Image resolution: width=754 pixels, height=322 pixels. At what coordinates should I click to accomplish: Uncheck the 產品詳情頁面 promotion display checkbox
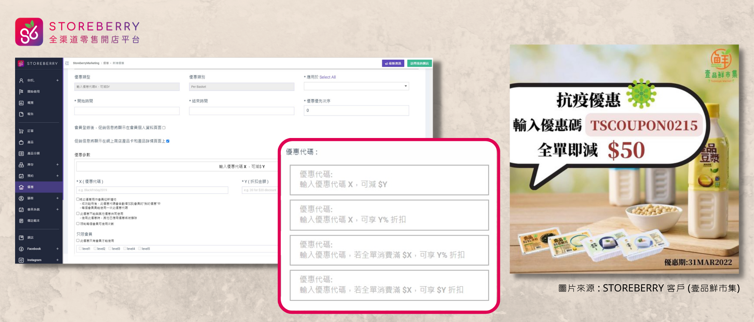pyautogui.click(x=168, y=141)
